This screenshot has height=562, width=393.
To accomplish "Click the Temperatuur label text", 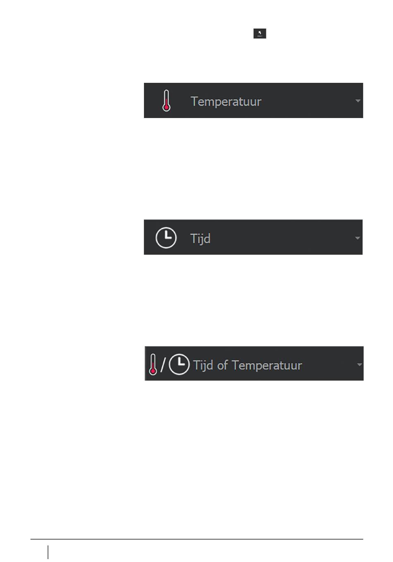I will point(226,101).
